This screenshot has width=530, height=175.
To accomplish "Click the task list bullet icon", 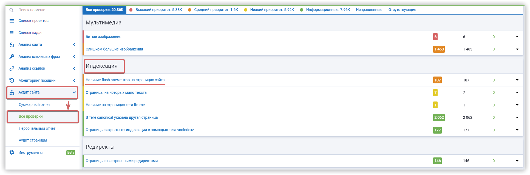I will [12, 33].
